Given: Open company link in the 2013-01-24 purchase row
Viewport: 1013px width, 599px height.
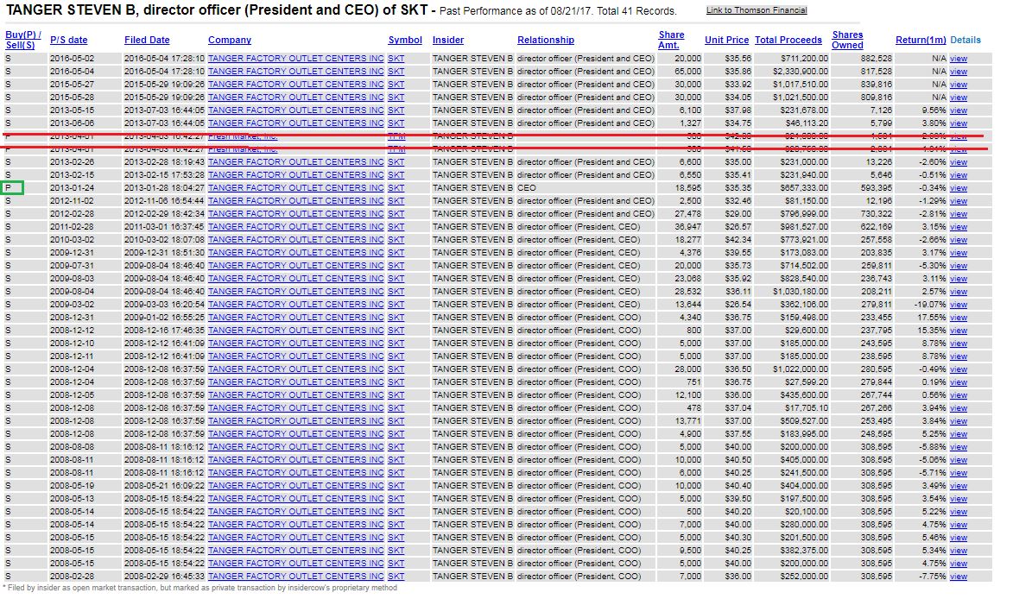Looking at the screenshot, I should point(296,188).
